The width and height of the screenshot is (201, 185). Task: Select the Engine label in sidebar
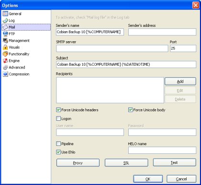pyautogui.click(x=14, y=61)
